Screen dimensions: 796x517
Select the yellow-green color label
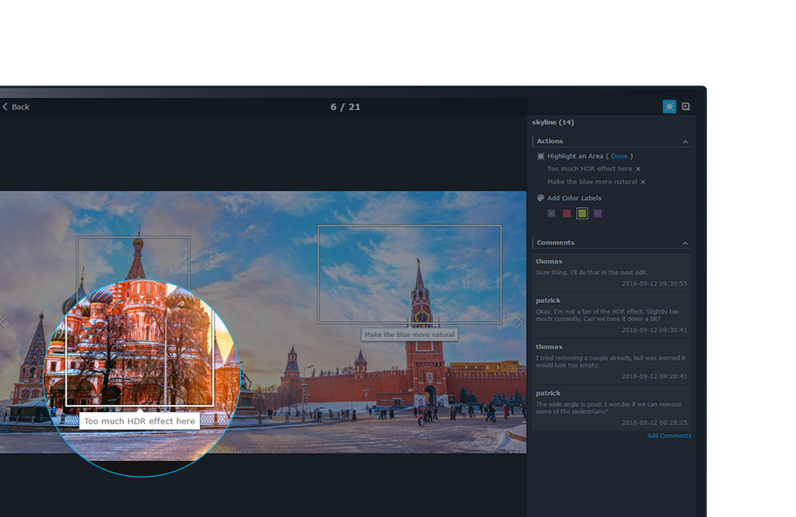click(x=582, y=213)
